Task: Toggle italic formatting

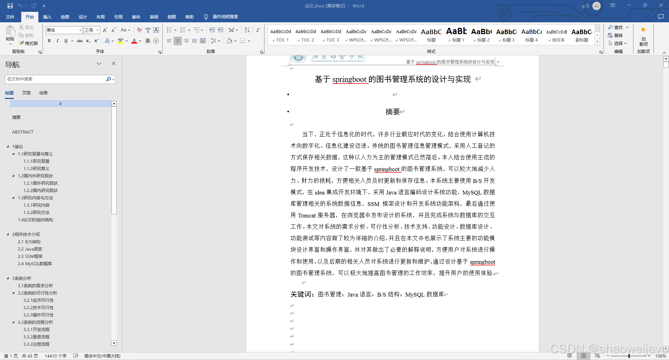Action: 57,41
